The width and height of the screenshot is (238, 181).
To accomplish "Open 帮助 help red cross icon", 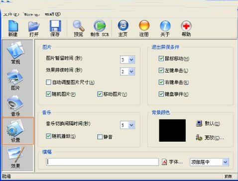I will (186, 26).
